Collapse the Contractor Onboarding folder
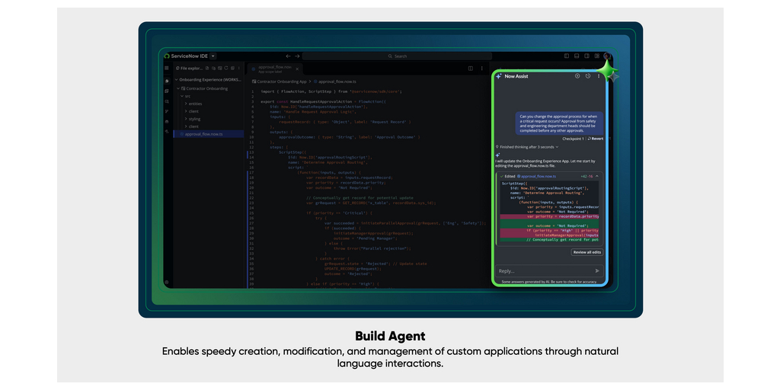 point(178,88)
